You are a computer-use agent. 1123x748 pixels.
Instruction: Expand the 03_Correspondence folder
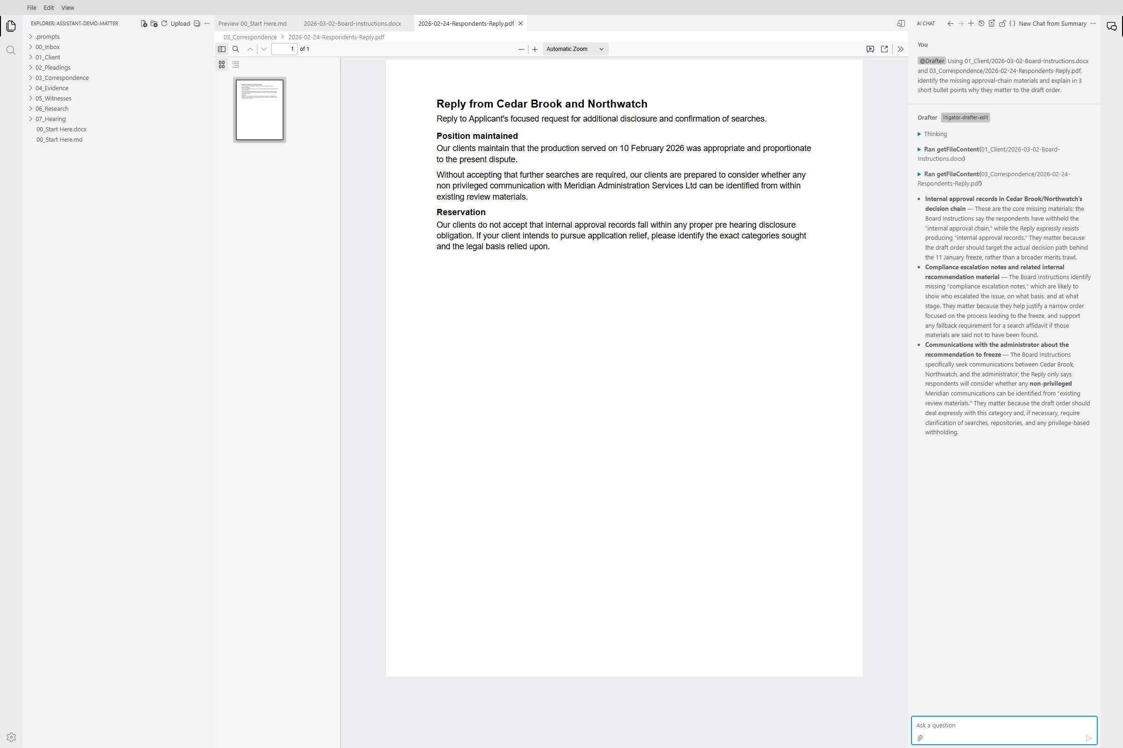[x=62, y=78]
